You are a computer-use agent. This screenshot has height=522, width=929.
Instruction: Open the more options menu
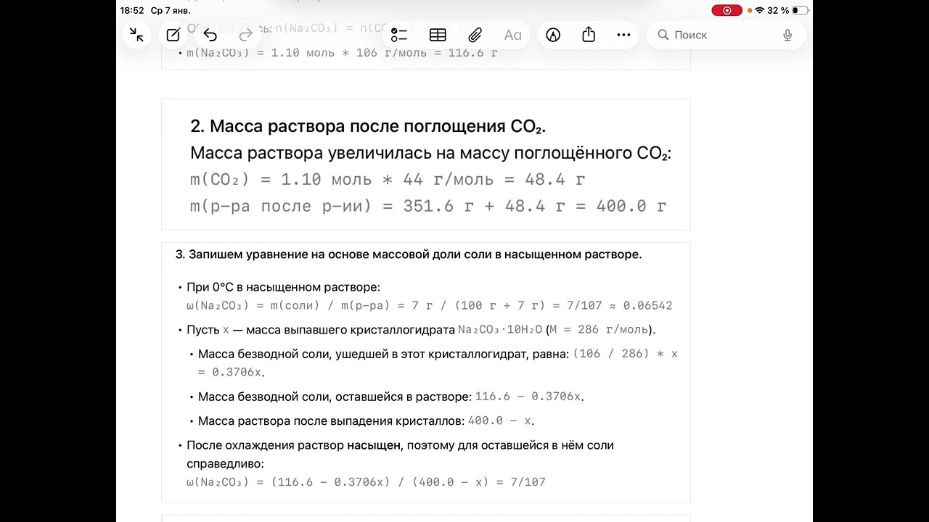[623, 35]
